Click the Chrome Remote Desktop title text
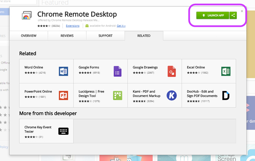255x161 pixels. pos(77,14)
